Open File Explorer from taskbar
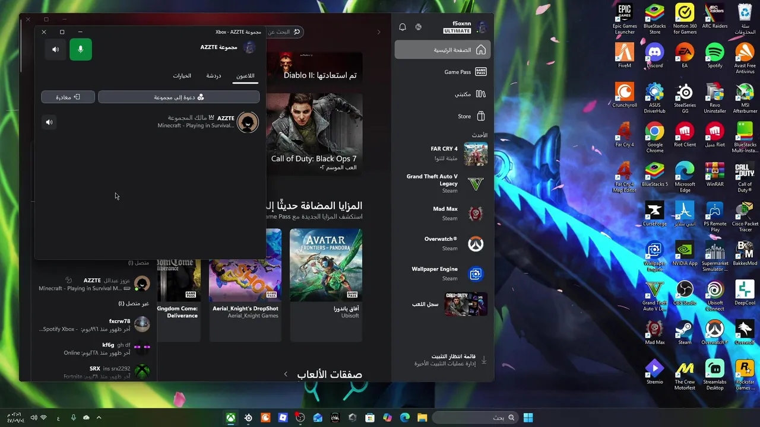The image size is (760, 427). coord(422,418)
